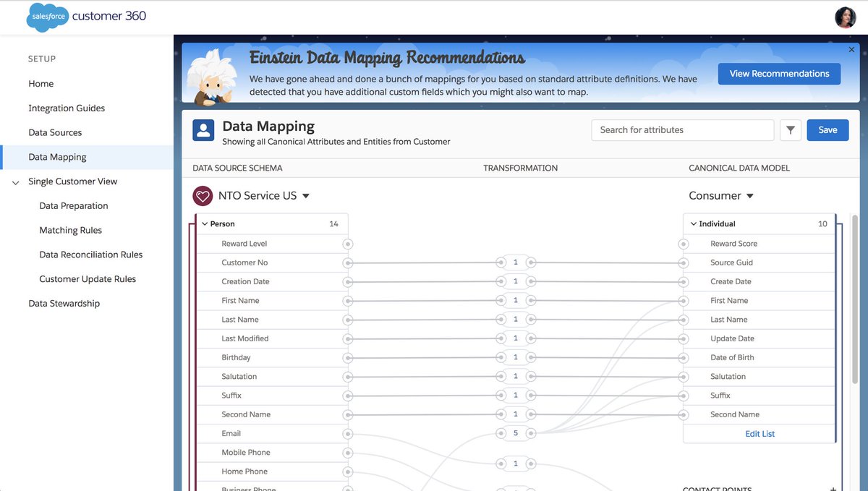Viewport: 868px width, 491px height.
Task: Open Integration Guides in sidebar
Action: tap(67, 108)
